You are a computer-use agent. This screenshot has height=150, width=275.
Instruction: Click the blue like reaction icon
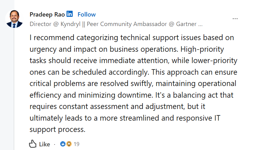click(x=63, y=144)
